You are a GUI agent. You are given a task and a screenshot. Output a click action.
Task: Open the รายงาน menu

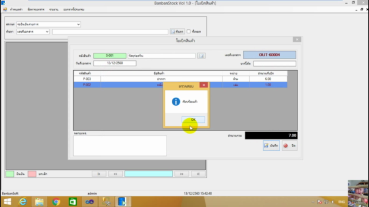pos(54,10)
